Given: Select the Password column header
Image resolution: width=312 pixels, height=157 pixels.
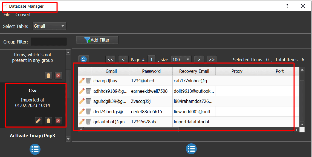Looking at the screenshot, I should coord(151,71).
